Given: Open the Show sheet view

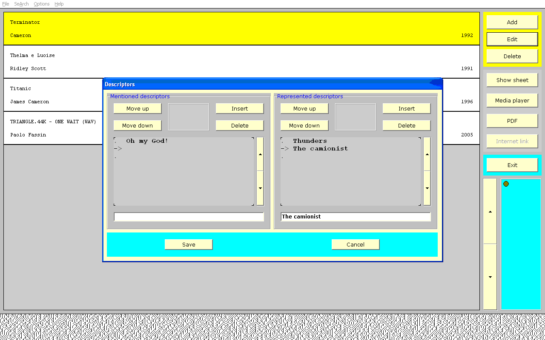Looking at the screenshot, I should pyautogui.click(x=512, y=80).
